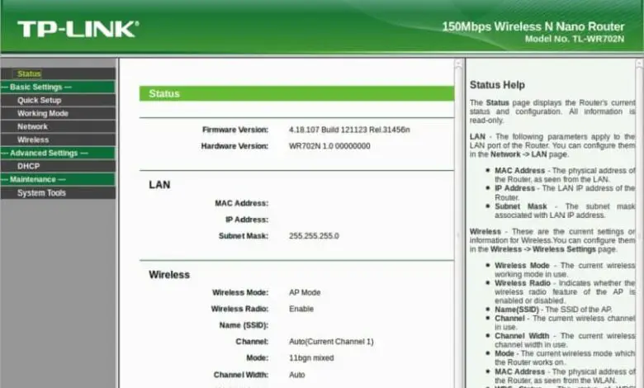Click Name(SSID) entry in help list

point(517,310)
